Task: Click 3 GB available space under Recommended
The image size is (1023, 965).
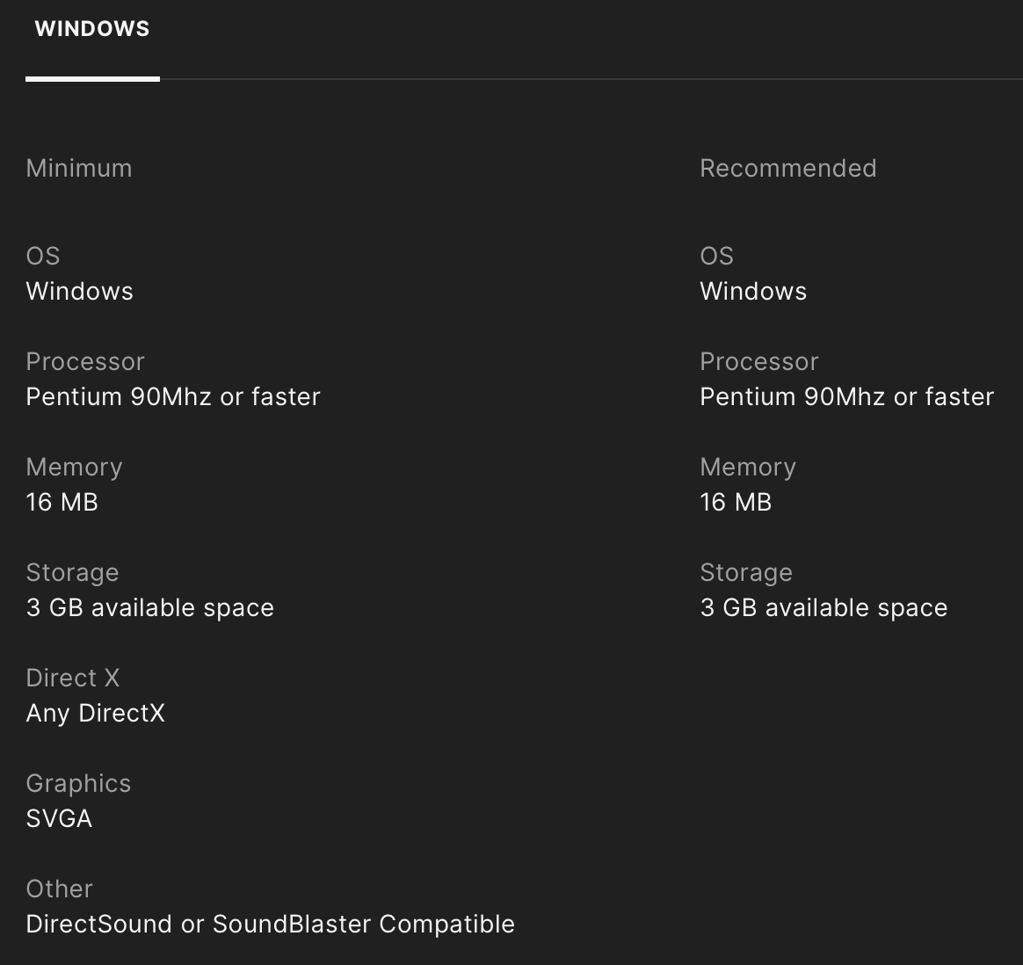Action: click(823, 607)
